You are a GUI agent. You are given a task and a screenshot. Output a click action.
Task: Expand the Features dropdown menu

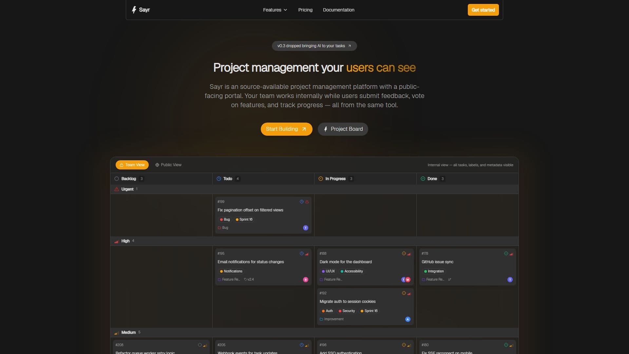pyautogui.click(x=275, y=10)
